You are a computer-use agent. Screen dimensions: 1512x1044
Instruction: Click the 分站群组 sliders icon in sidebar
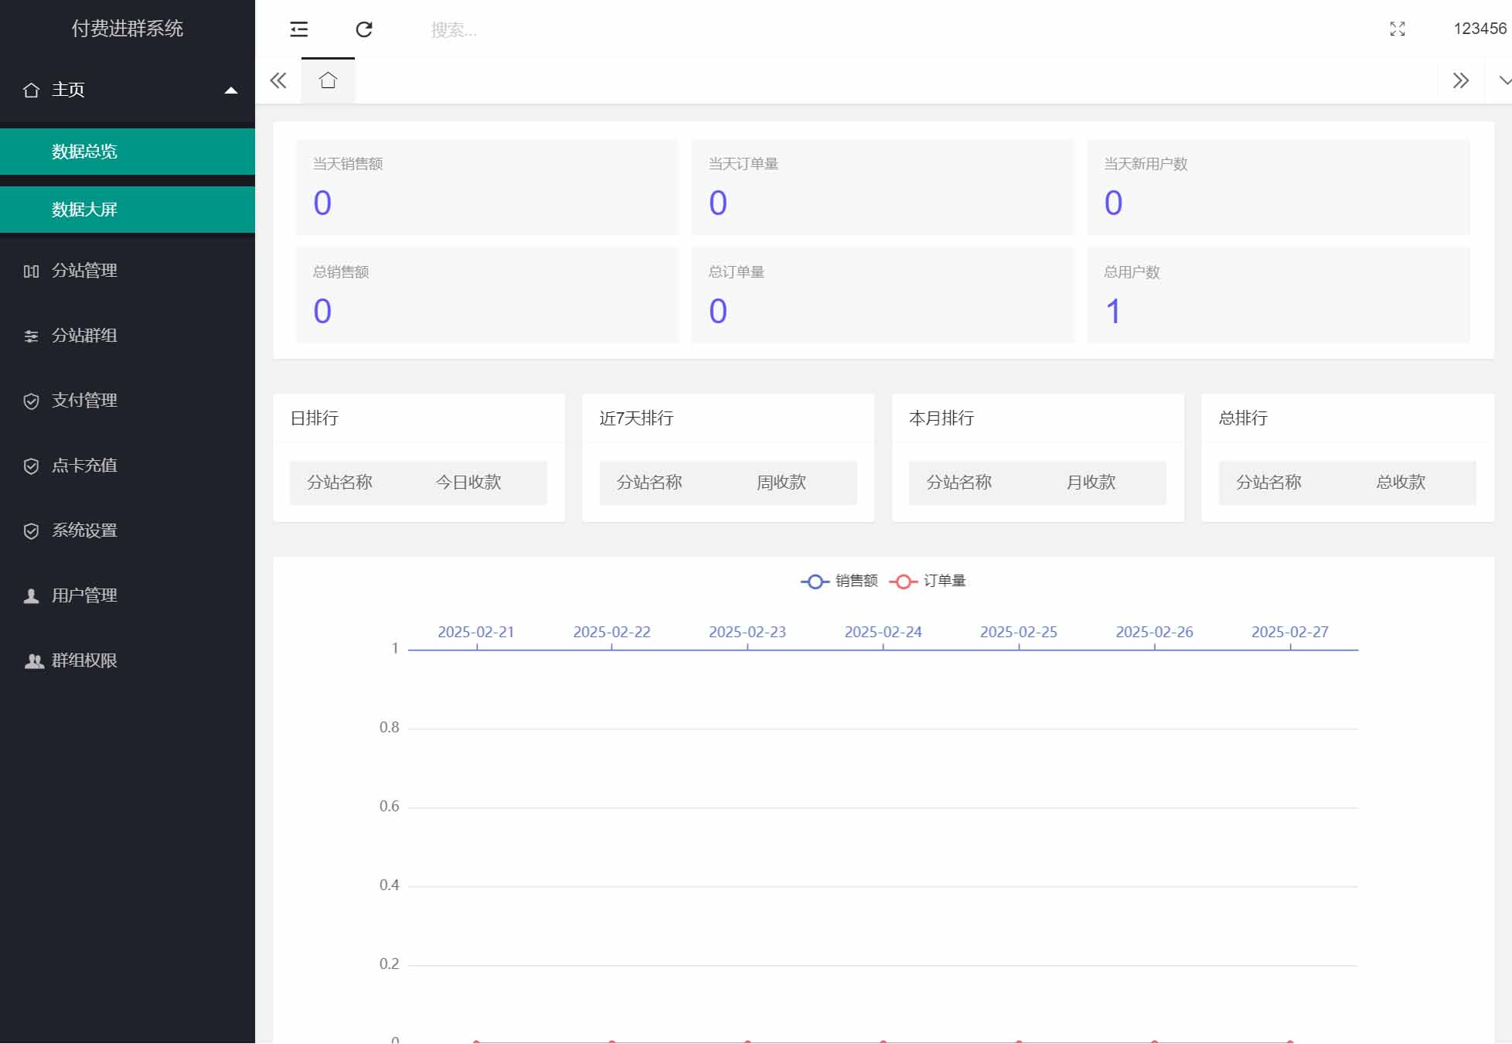(x=31, y=336)
